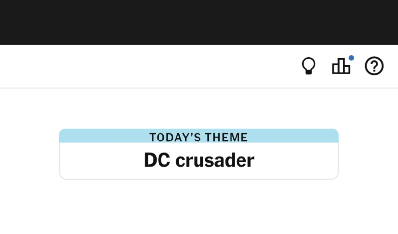Image resolution: width=398 pixels, height=234 pixels.
Task: Open help via the question mark icon
Action: [x=374, y=66]
